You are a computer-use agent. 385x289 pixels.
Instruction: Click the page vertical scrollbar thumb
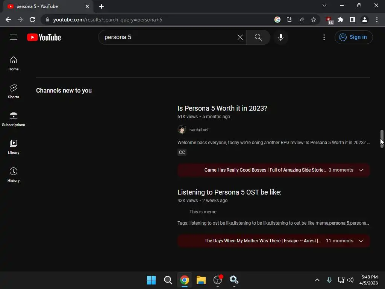382,139
